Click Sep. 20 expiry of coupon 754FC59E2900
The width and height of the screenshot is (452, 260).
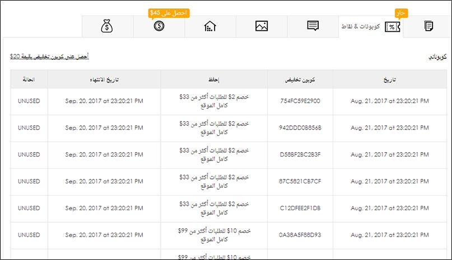104,101
